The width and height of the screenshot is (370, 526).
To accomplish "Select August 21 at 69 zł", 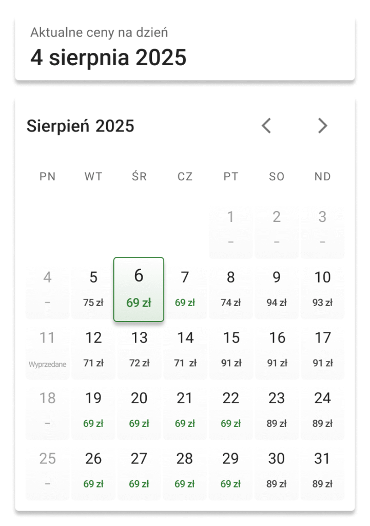I will 185,410.
